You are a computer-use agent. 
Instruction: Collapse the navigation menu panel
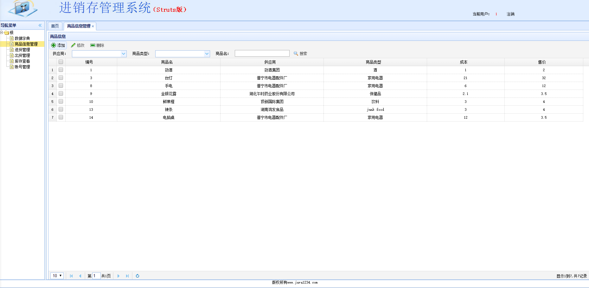pos(40,25)
